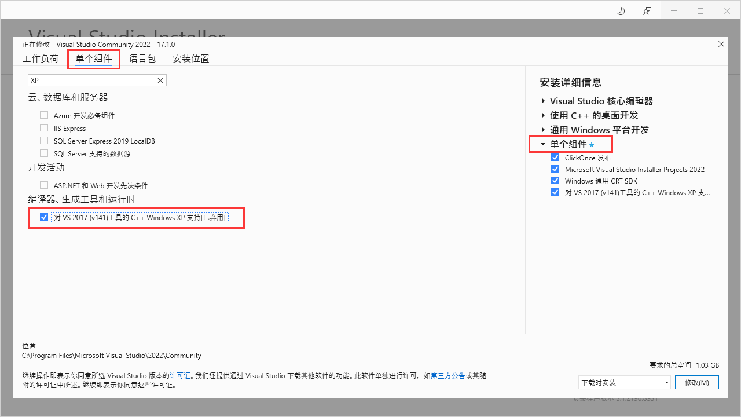Click the 开发活动 section heading
Image resolution: width=741 pixels, height=417 pixels.
click(x=46, y=167)
